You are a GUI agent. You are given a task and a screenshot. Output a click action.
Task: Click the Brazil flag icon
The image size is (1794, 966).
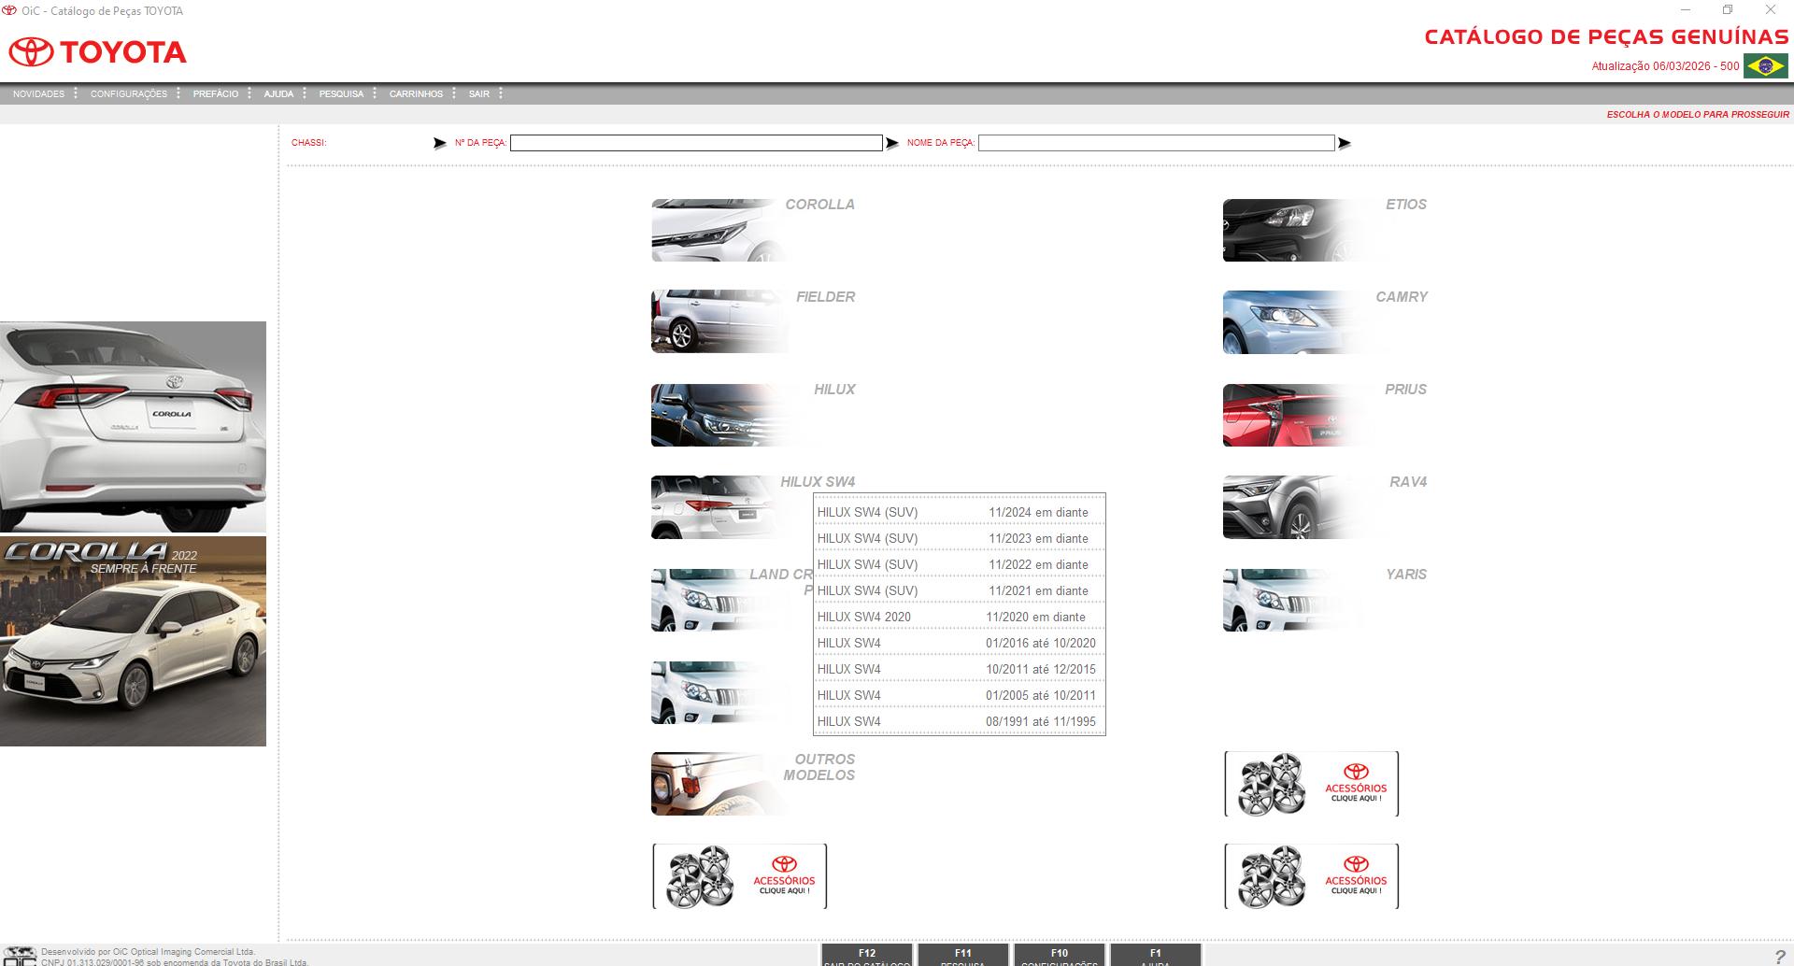click(x=1764, y=66)
